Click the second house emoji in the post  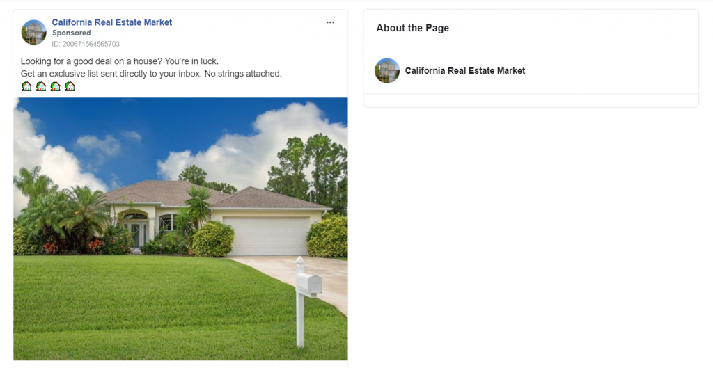pyautogui.click(x=41, y=86)
